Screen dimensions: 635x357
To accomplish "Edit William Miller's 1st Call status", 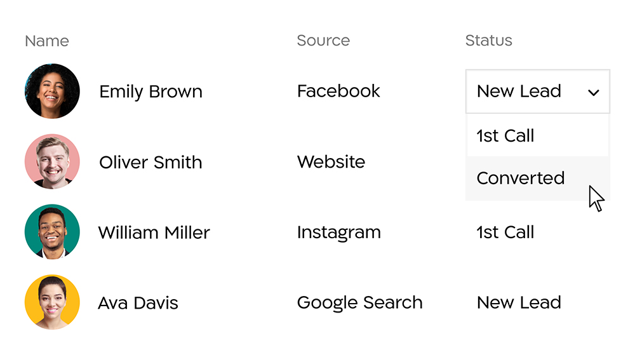I will click(505, 232).
